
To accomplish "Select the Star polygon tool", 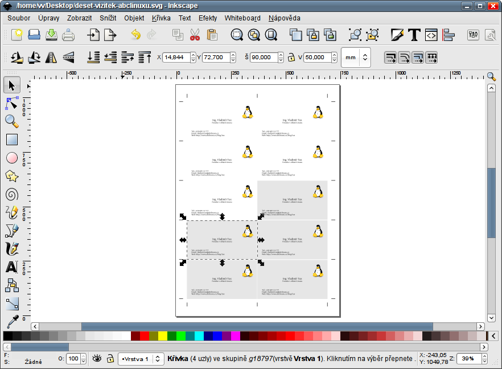I will click(x=12, y=176).
